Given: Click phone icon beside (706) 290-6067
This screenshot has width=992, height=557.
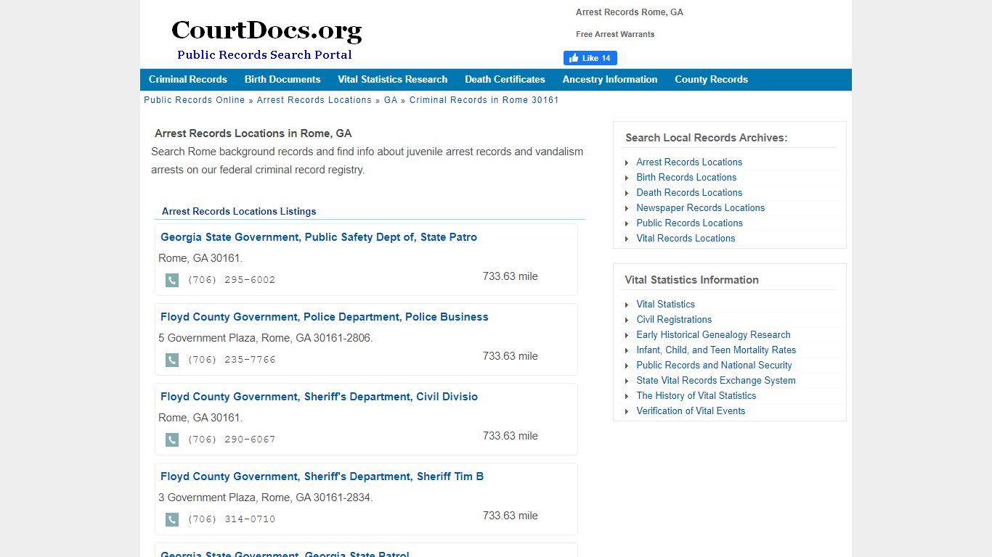Looking at the screenshot, I should click(x=172, y=440).
